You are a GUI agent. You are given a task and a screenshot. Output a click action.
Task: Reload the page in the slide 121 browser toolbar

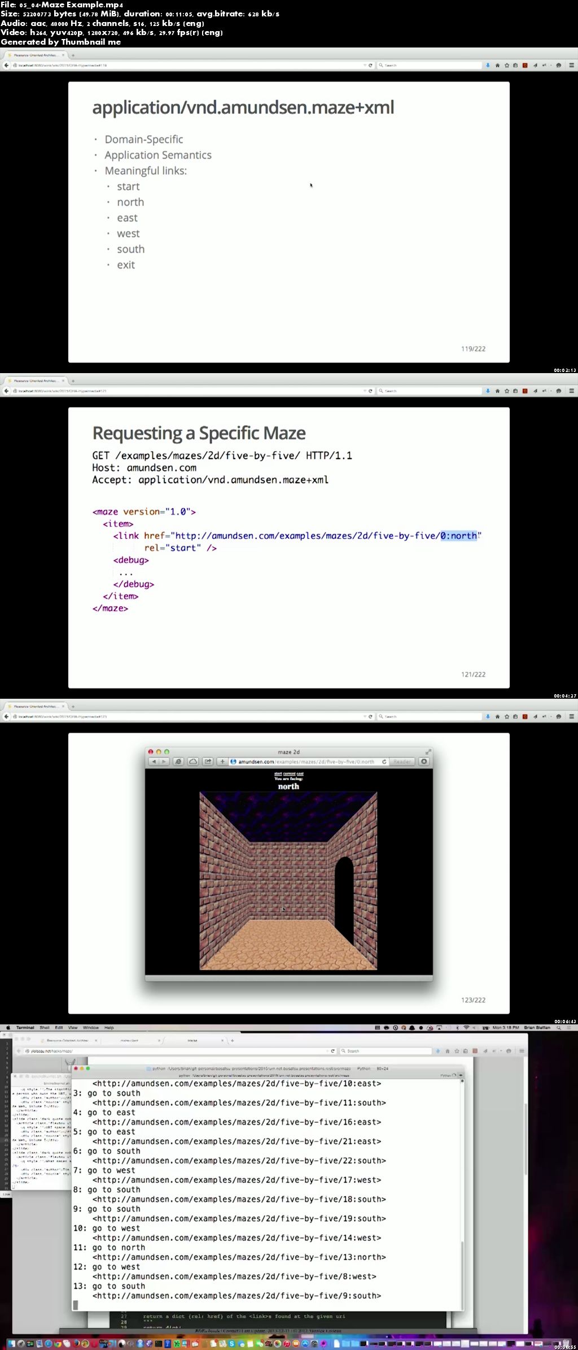(370, 391)
